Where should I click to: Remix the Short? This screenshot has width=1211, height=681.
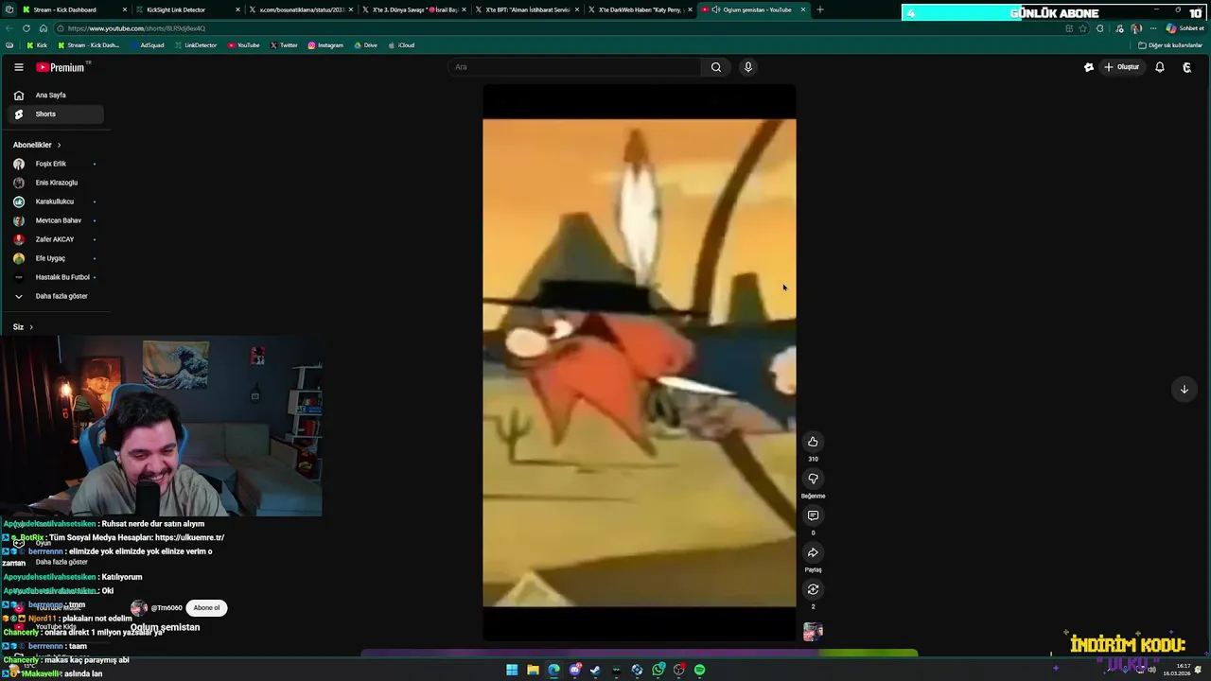pos(813,589)
